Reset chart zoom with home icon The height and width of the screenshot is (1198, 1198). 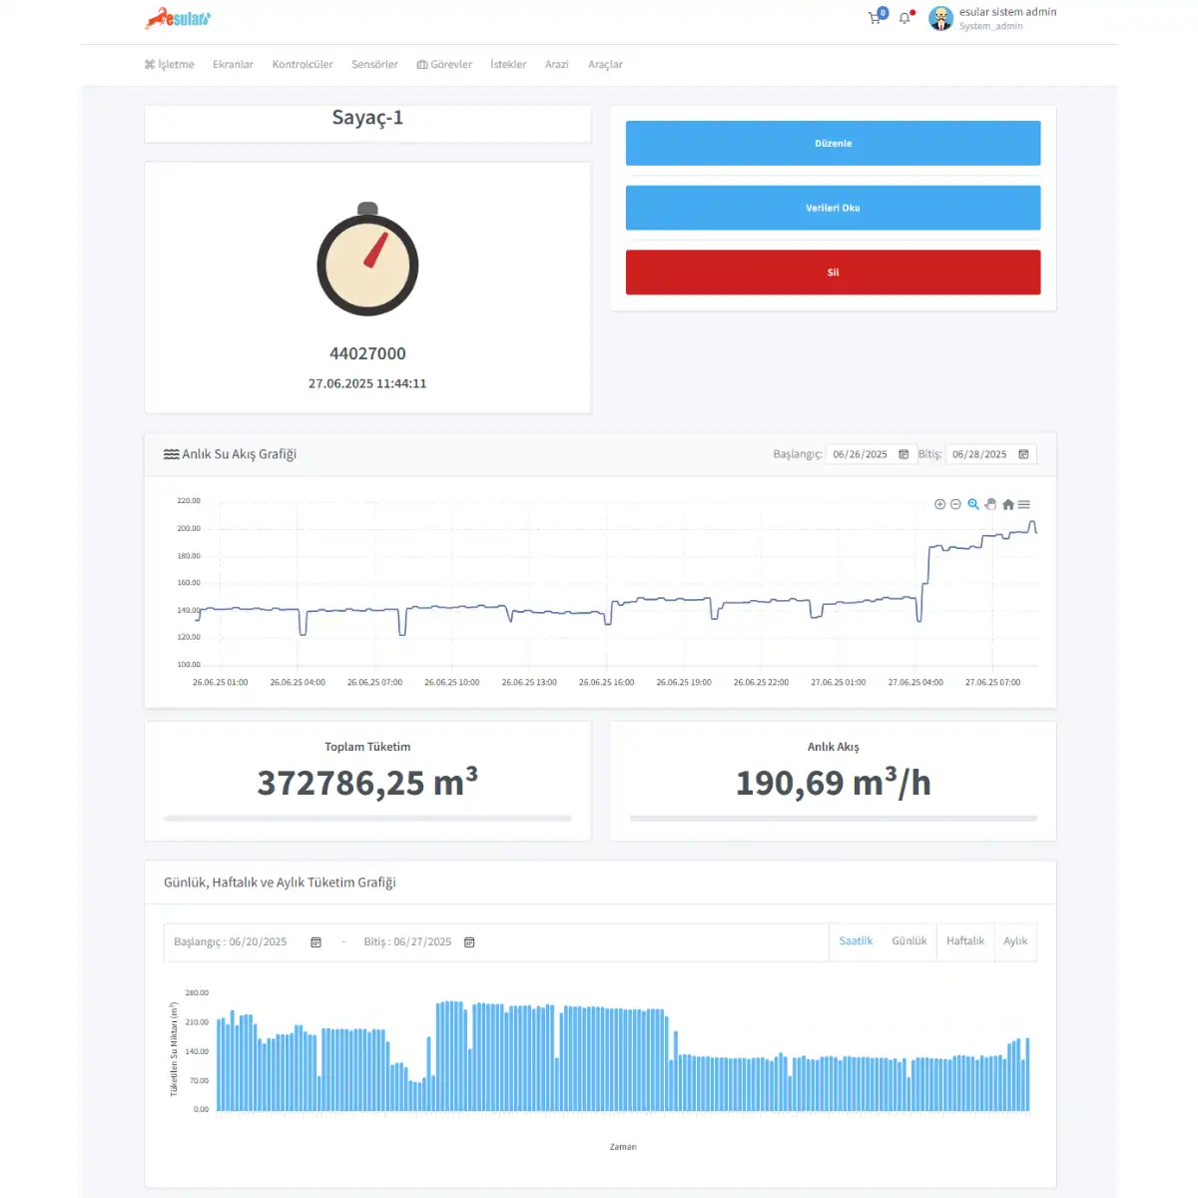(x=1008, y=504)
